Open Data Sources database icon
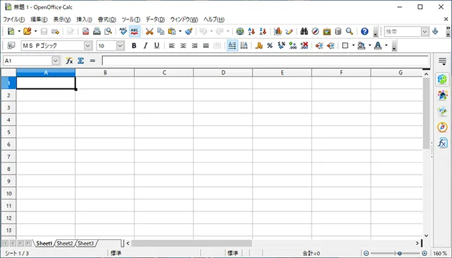The height and width of the screenshot is (258, 452). point(338,31)
